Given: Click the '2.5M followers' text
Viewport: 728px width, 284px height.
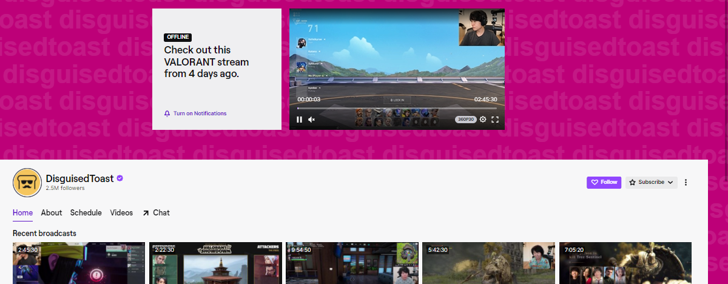Looking at the screenshot, I should click(x=65, y=188).
